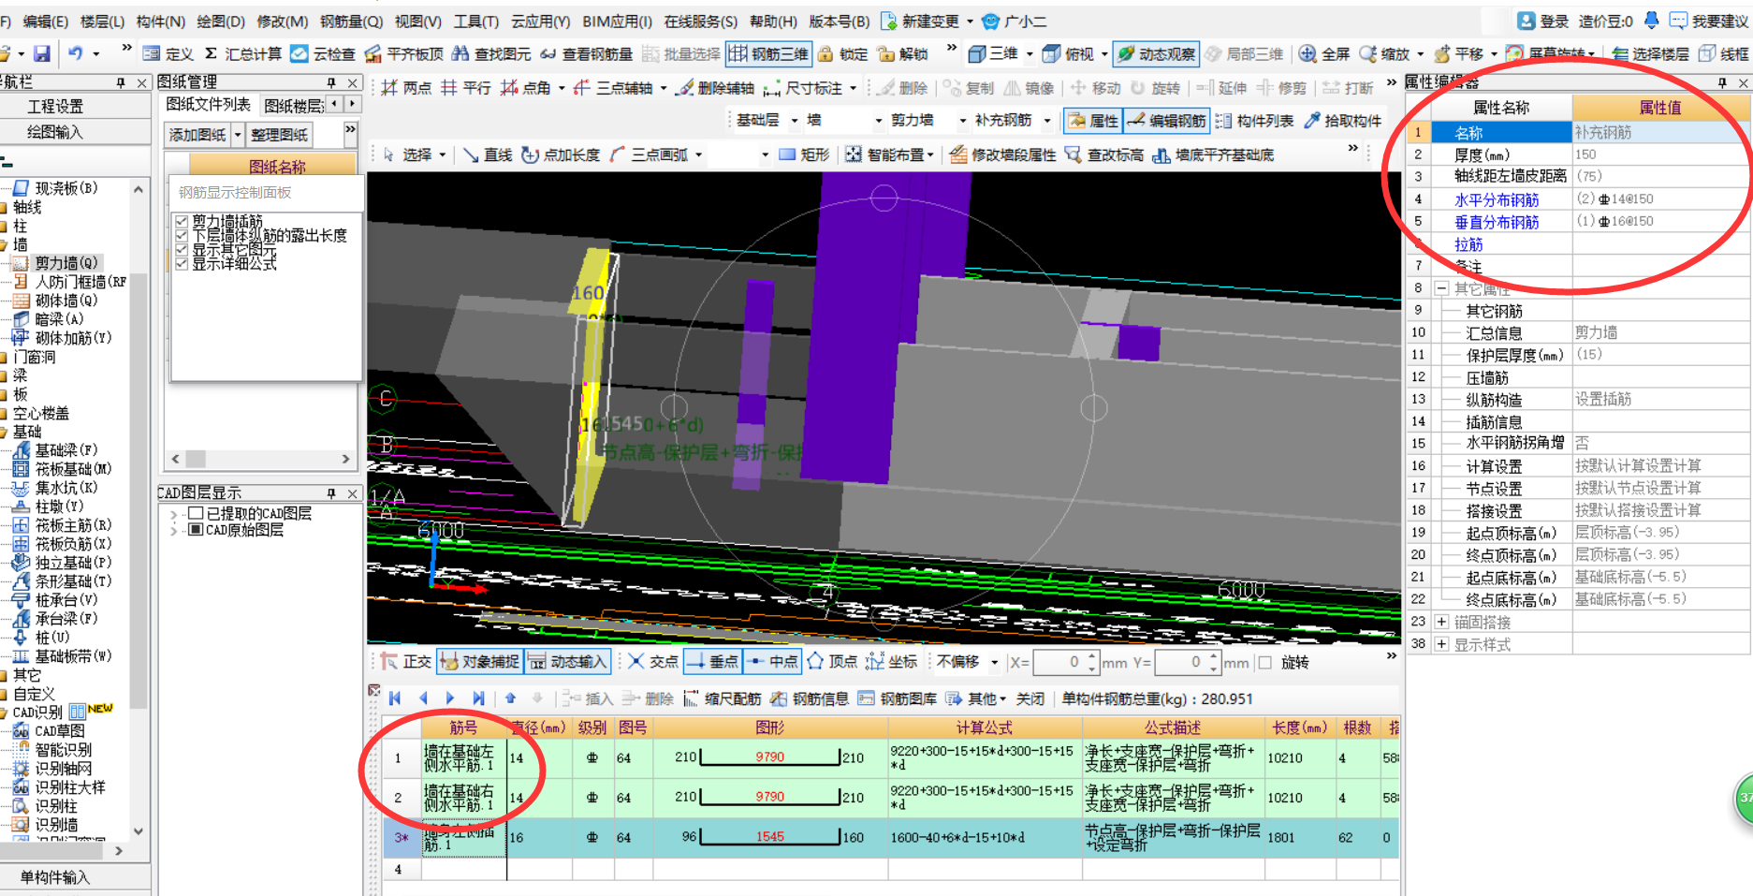Open 定义 (Define) tool
Viewport: 1753px width, 896px height.
tap(168, 53)
